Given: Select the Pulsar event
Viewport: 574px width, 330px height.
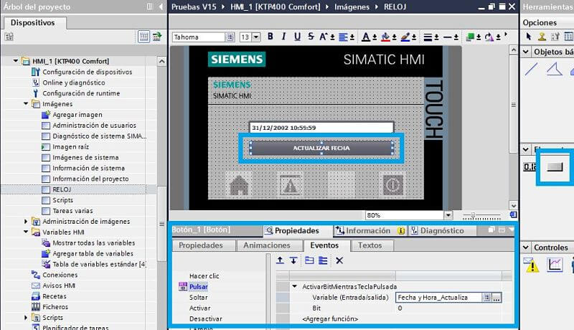Looking at the screenshot, I should pyautogui.click(x=199, y=286).
